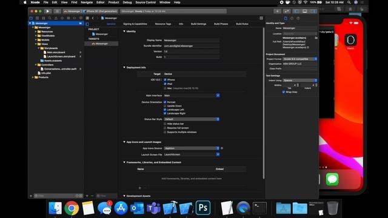The image size is (388, 218).
Task: Click the Organization field
Action: point(300,64)
